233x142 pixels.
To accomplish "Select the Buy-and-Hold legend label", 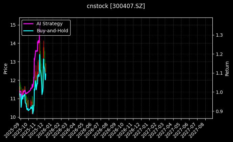I will coord(52,31).
